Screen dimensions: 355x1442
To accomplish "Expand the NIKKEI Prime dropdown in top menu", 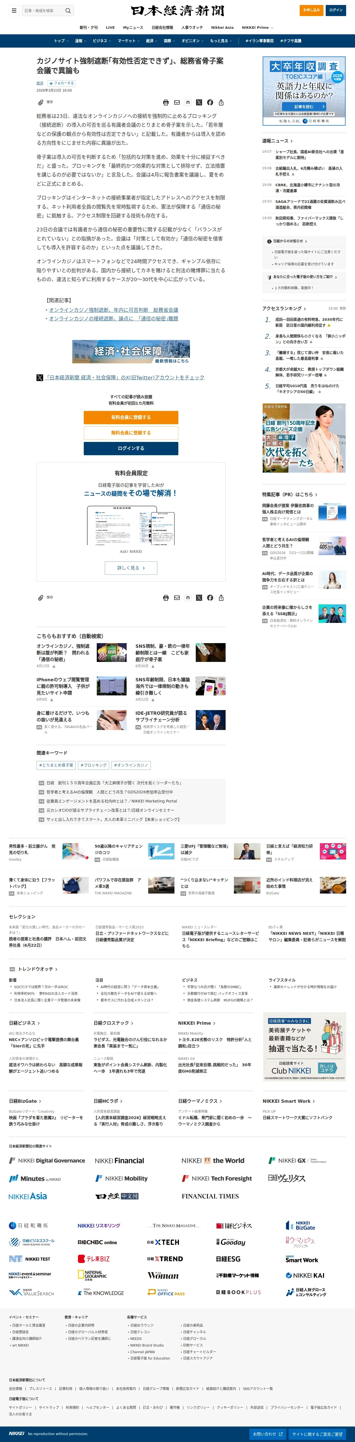I will coord(257,27).
